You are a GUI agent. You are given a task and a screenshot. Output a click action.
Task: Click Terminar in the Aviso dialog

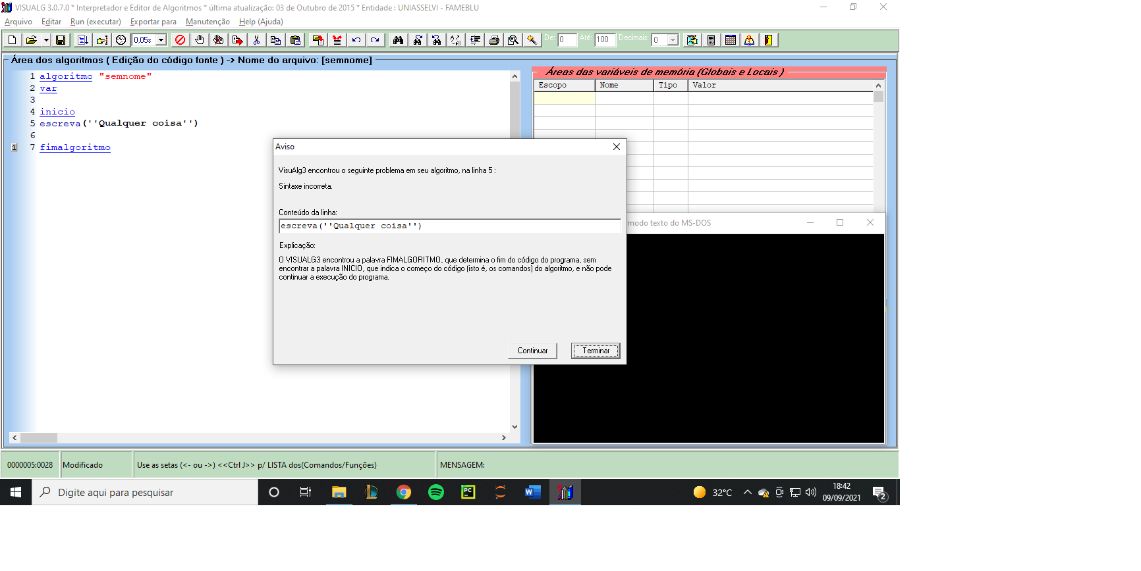(596, 351)
